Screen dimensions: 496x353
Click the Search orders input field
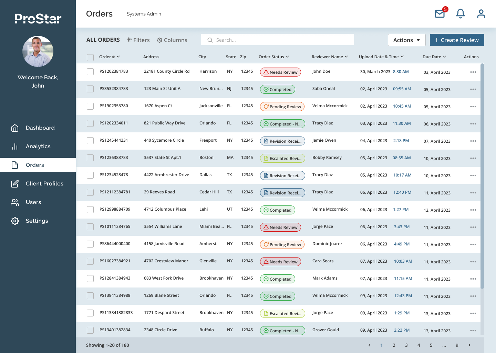(278, 40)
